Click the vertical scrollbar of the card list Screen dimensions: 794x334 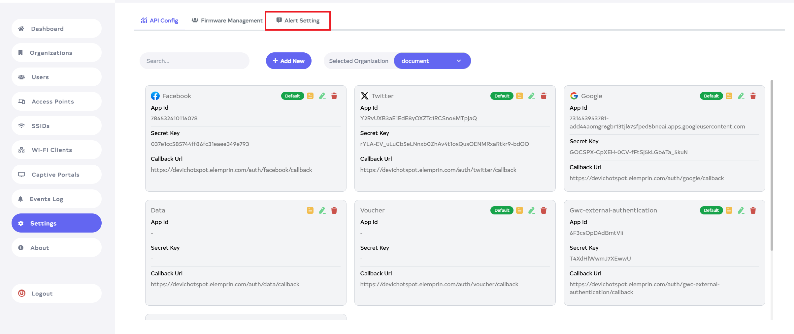[x=772, y=165]
